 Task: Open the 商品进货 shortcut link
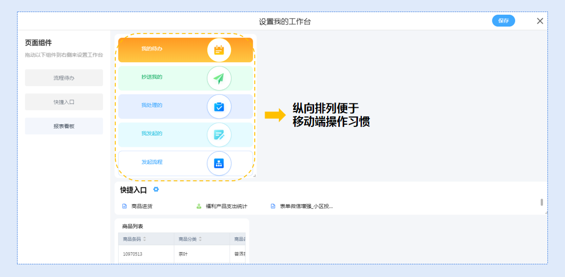[142, 206]
